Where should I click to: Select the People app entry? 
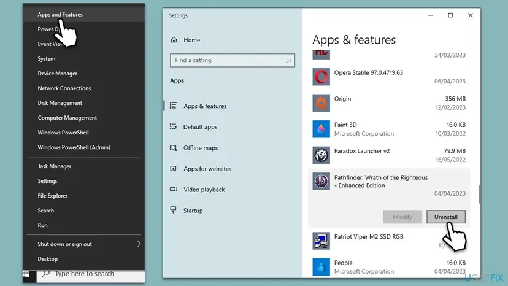(x=389, y=267)
